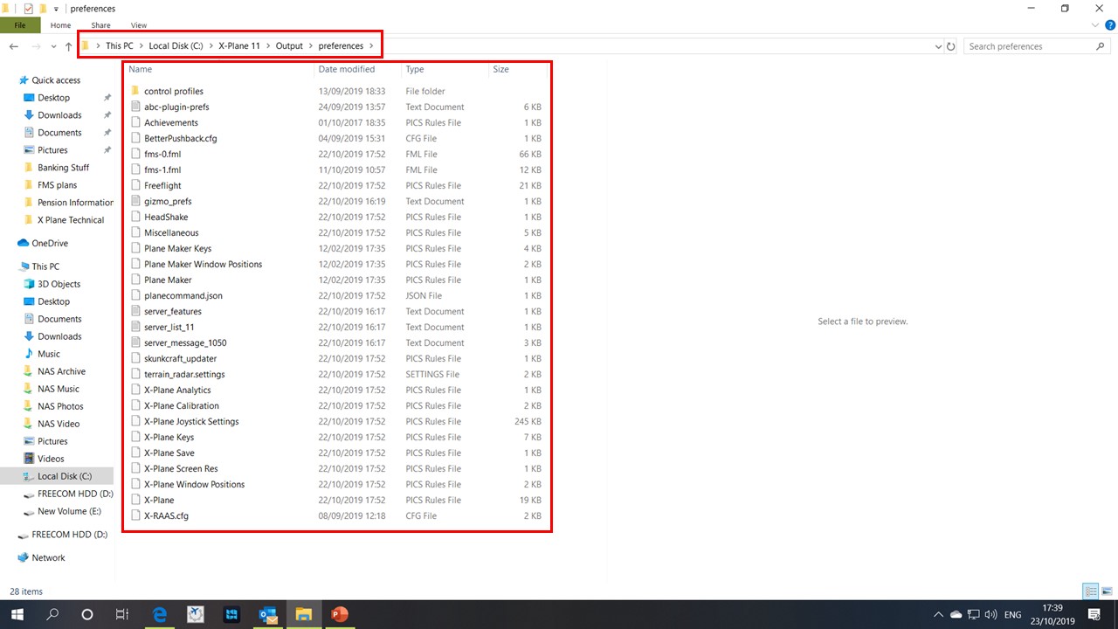Open the notification action center
This screenshot has height=629, width=1118.
1094,614
